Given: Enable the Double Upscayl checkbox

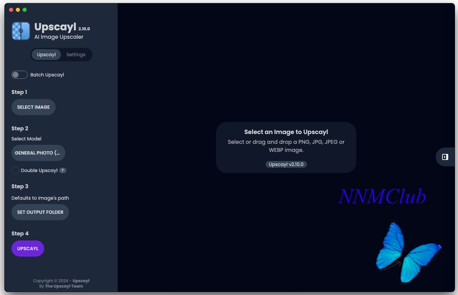Looking at the screenshot, I should point(16,170).
